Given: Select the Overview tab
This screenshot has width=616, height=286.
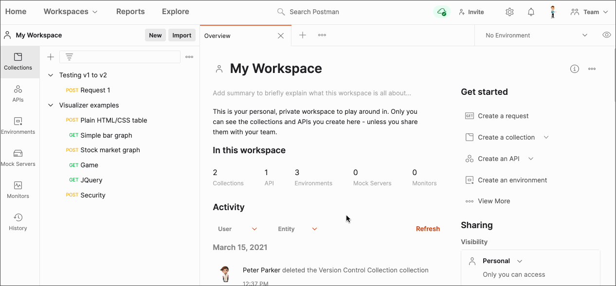Looking at the screenshot, I should (246, 36).
